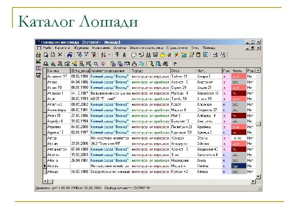
Task: Click the bottom icon in left sidebar
Action: (38, 75)
